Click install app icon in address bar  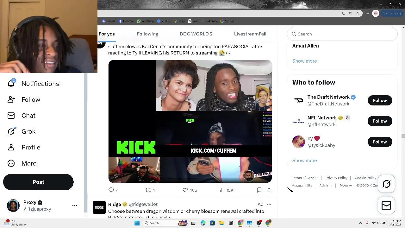[x=344, y=13]
